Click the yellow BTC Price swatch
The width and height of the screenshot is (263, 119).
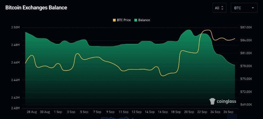coord(114,20)
